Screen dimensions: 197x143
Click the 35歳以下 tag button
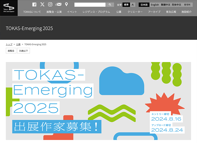(x=23, y=51)
